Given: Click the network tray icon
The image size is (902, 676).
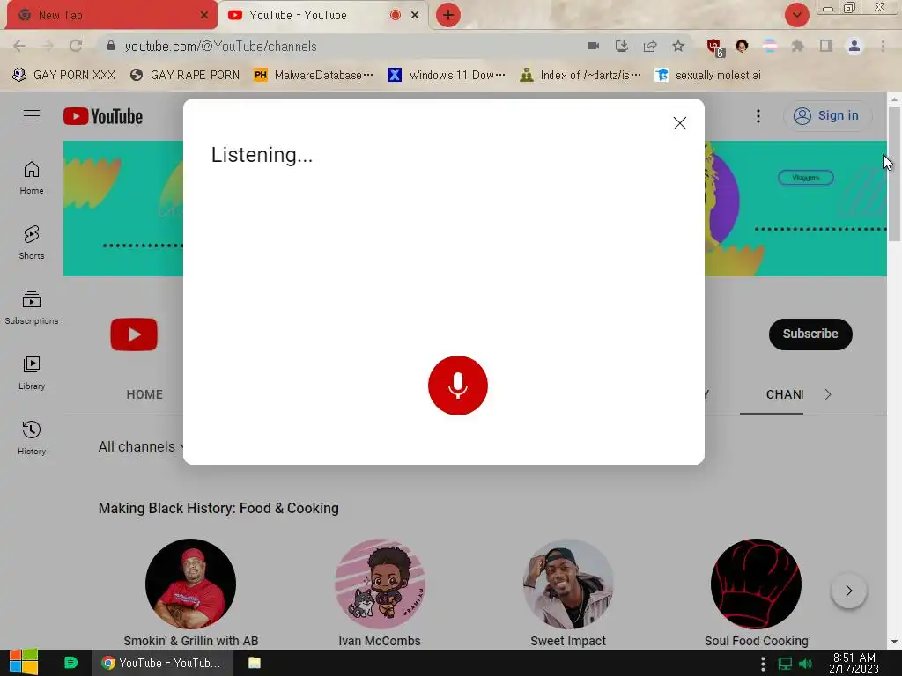Looking at the screenshot, I should [x=785, y=664].
